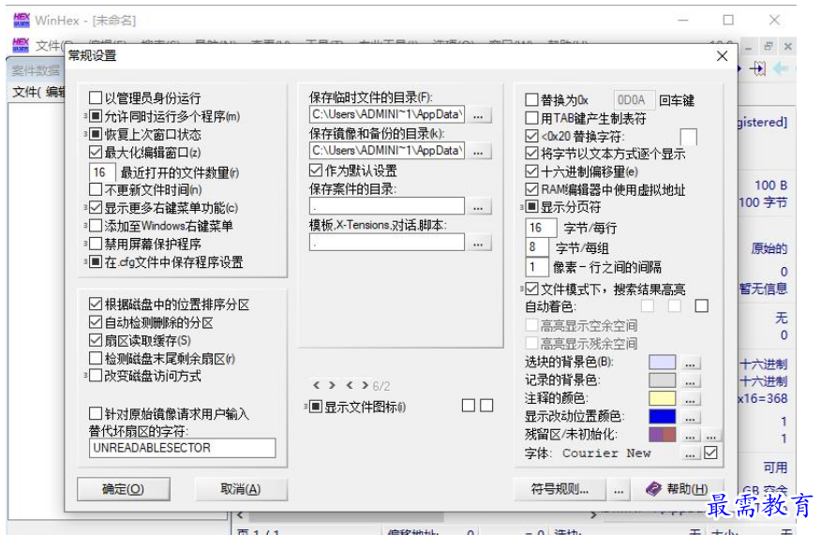Image resolution: width=821 pixels, height=535 pixels.
Task: Edit temp file directory path field
Action: (x=386, y=114)
